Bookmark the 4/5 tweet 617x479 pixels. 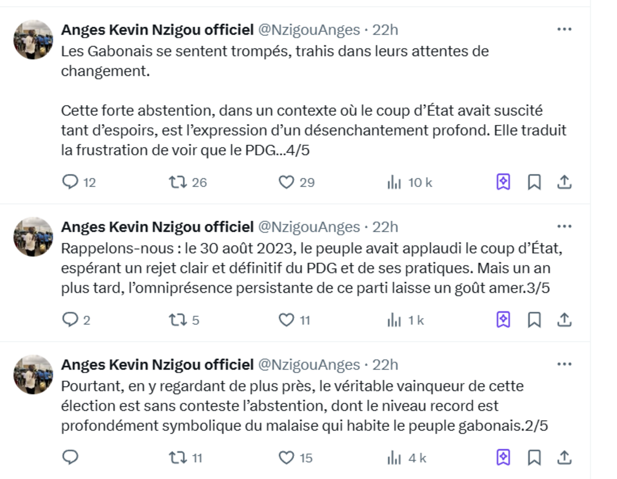[534, 182]
